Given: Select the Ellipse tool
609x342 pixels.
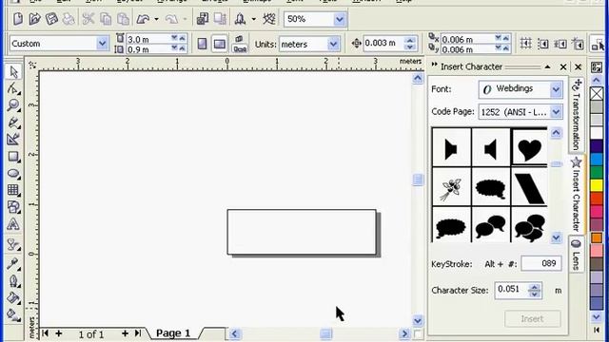Looking at the screenshot, I should pos(13,173).
